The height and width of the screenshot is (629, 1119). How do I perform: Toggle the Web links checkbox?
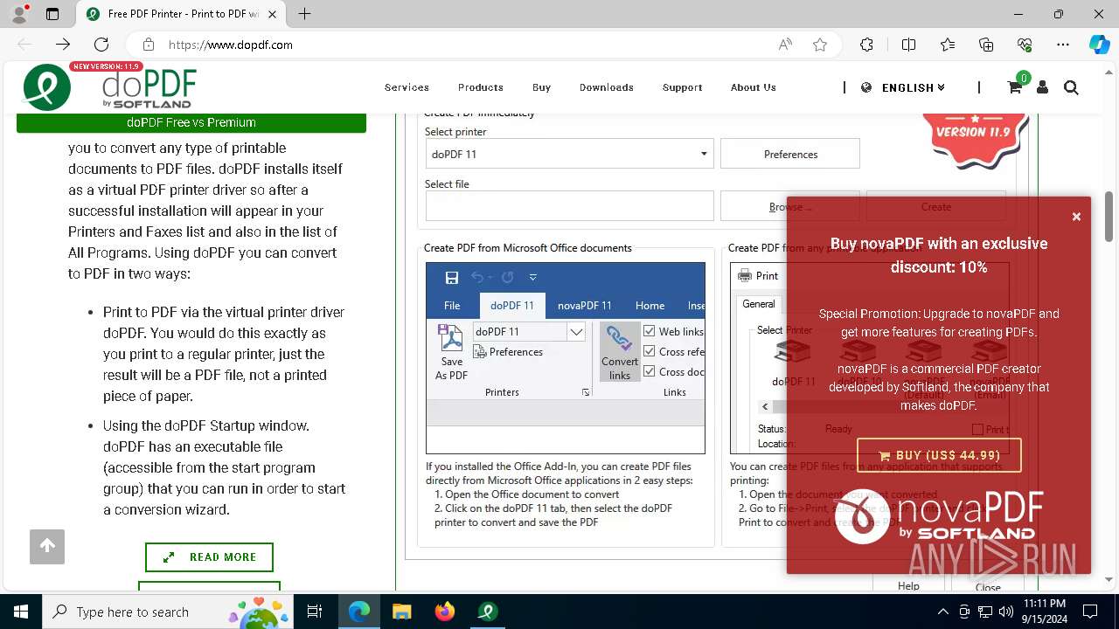(x=650, y=331)
